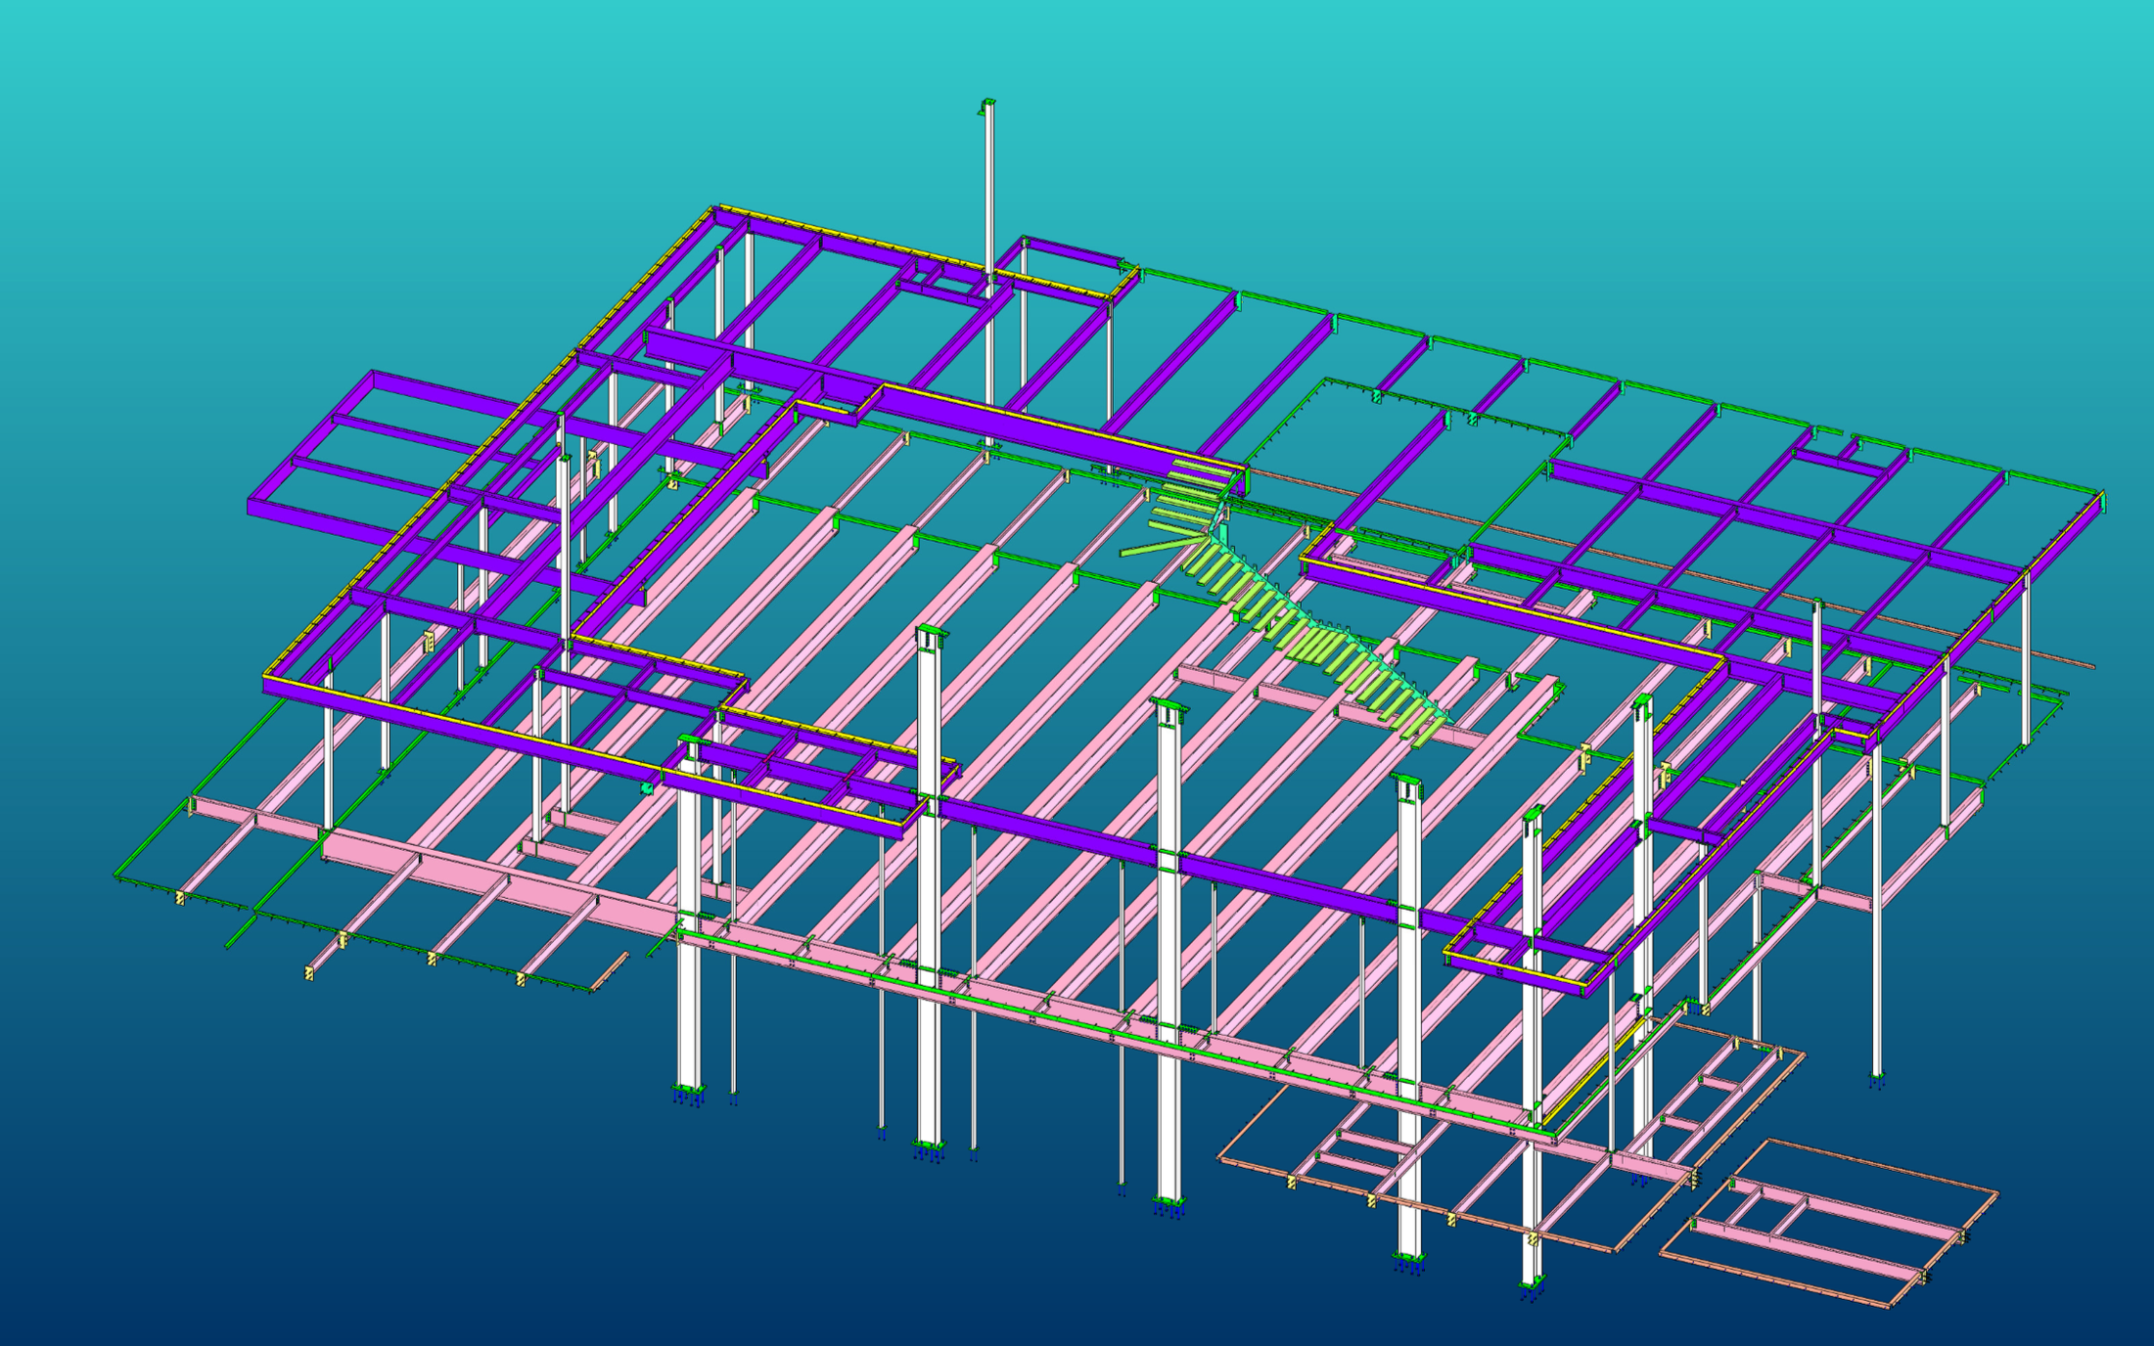Click the tallest white column at the top
The width and height of the screenshot is (2154, 1346).
pyautogui.click(x=988, y=196)
